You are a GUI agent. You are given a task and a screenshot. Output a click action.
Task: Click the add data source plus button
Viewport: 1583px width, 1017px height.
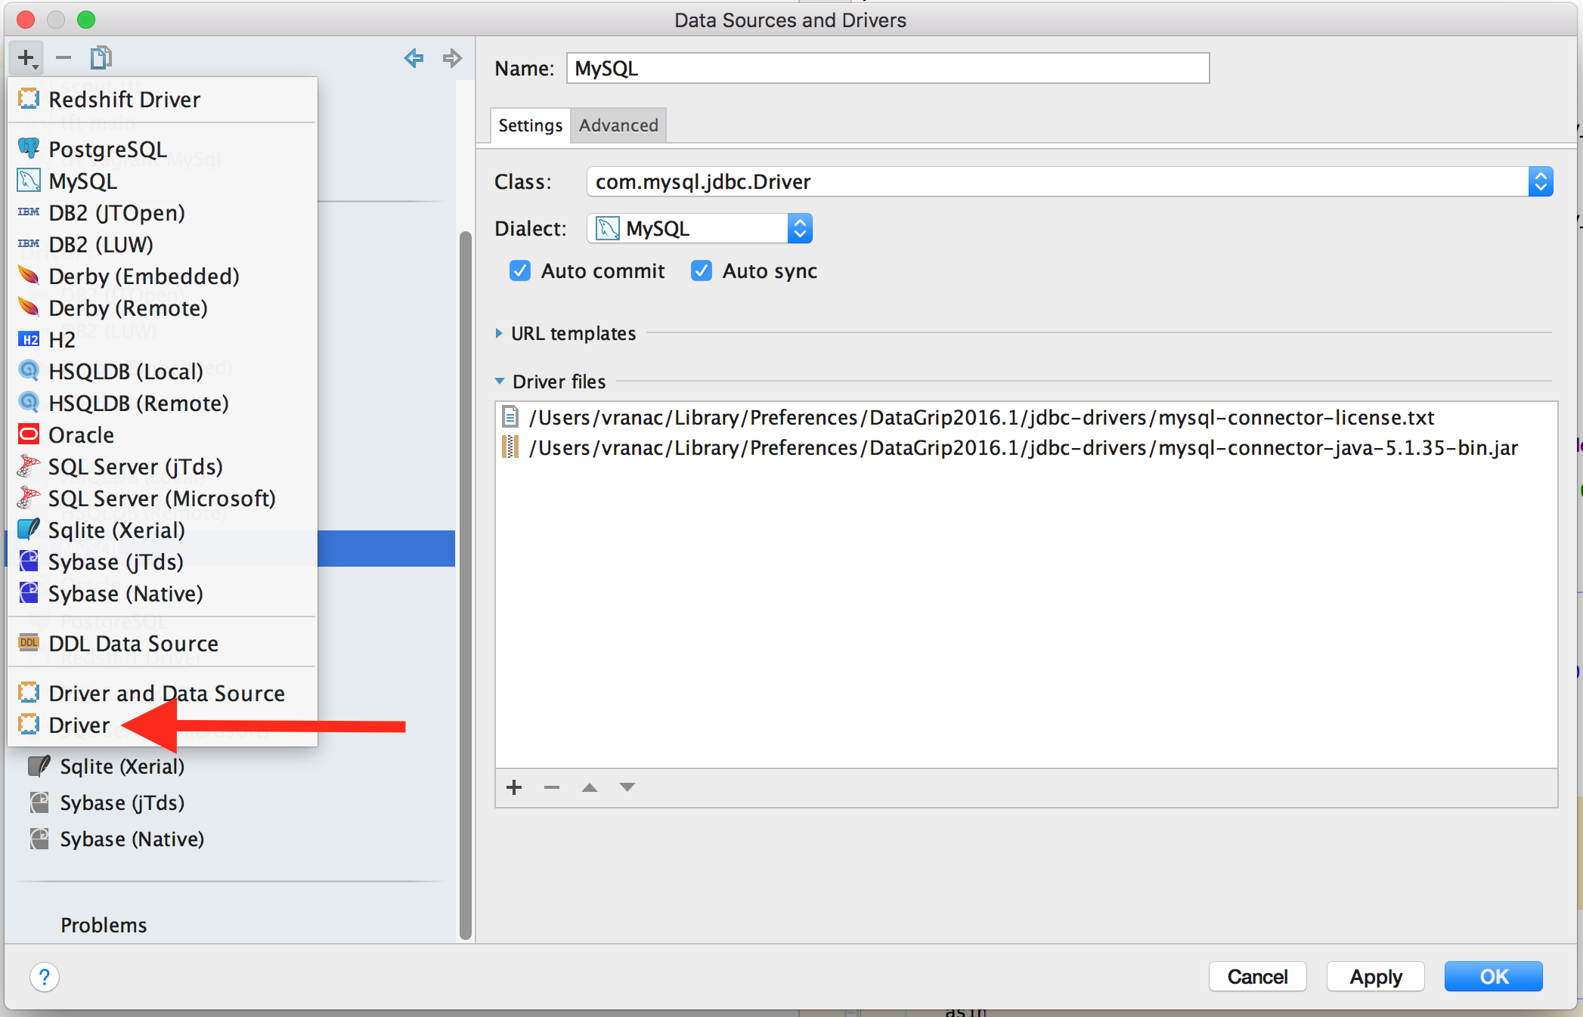[26, 58]
